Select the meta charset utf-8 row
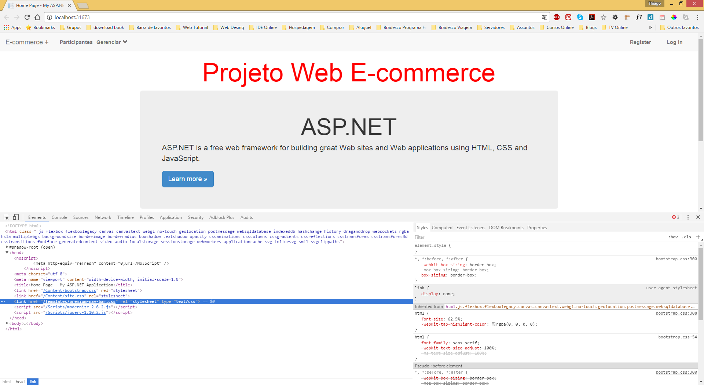704x385 pixels. [206, 274]
